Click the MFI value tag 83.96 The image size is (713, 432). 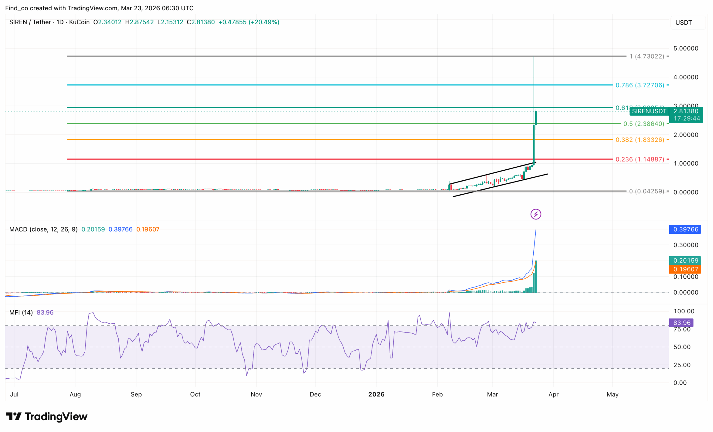682,323
